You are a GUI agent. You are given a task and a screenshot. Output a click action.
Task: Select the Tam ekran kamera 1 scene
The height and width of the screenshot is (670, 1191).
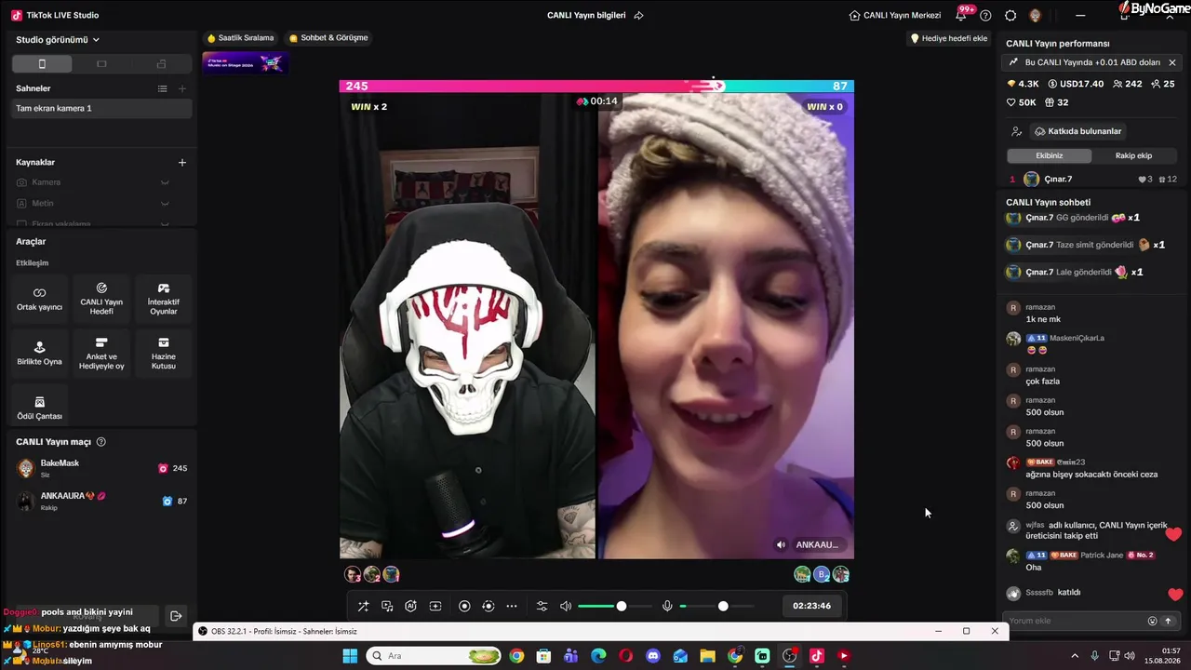[x=101, y=108]
